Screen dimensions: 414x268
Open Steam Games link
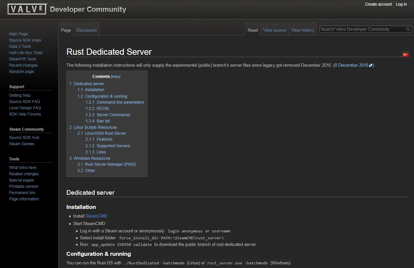[x=21, y=144]
